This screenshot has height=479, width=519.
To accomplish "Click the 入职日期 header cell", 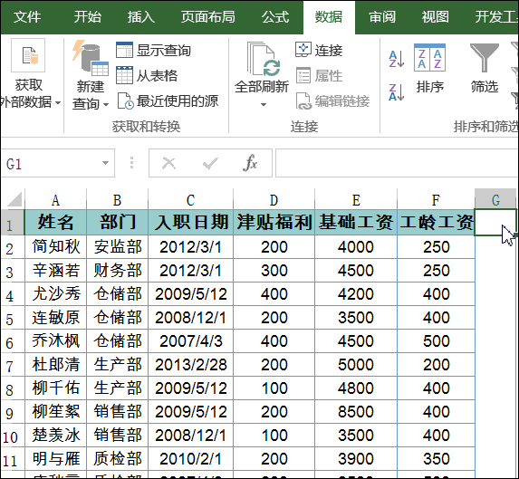I will (x=190, y=222).
